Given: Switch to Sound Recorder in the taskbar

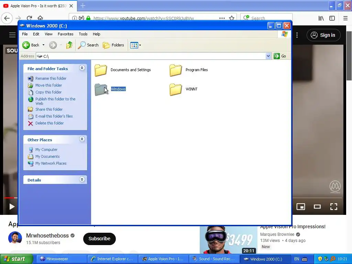Looking at the screenshot, I should [213, 259].
